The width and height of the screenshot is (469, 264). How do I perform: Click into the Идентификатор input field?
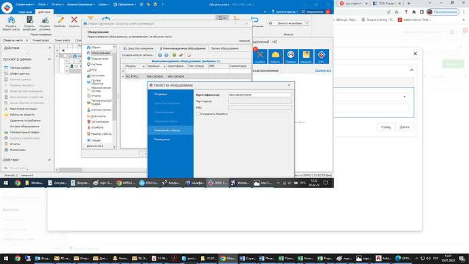click(260, 95)
